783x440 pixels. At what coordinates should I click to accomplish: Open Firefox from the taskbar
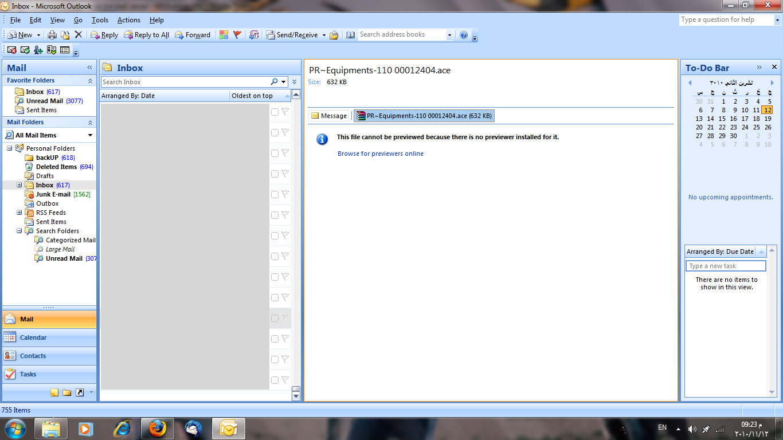157,428
